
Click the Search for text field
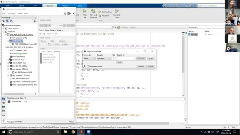coord(126,58)
